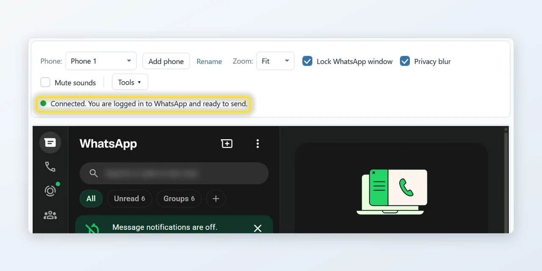Click the magnifier search icon
542x271 pixels.
coord(94,173)
